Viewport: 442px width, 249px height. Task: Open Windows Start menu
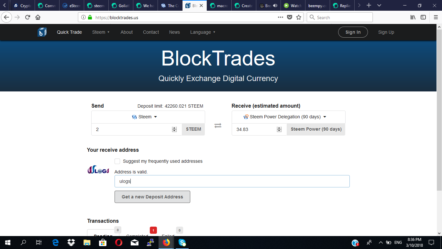point(8,242)
